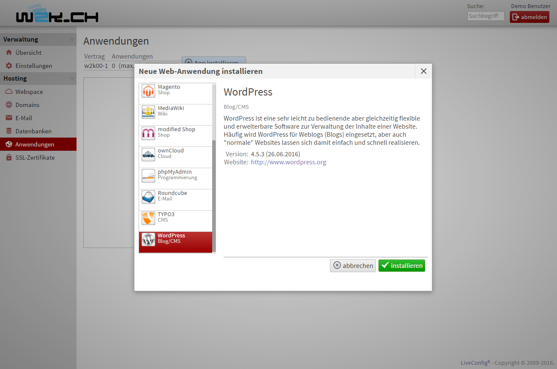
Task: Collapse the Hosting section arrow
Action: click(72, 79)
